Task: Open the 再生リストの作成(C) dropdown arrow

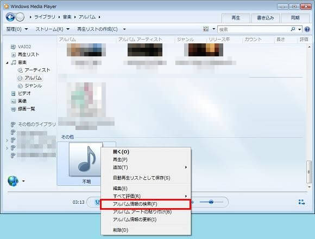Action: pos(124,29)
